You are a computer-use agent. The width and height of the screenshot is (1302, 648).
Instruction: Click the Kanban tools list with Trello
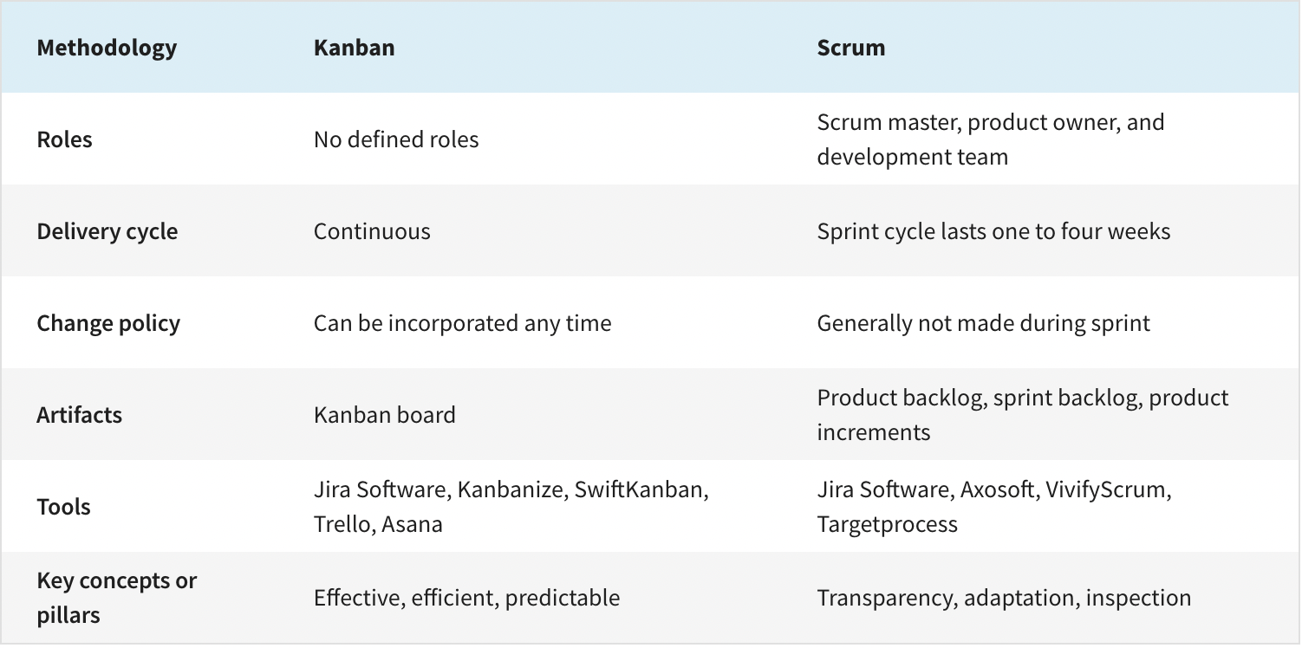(x=511, y=507)
